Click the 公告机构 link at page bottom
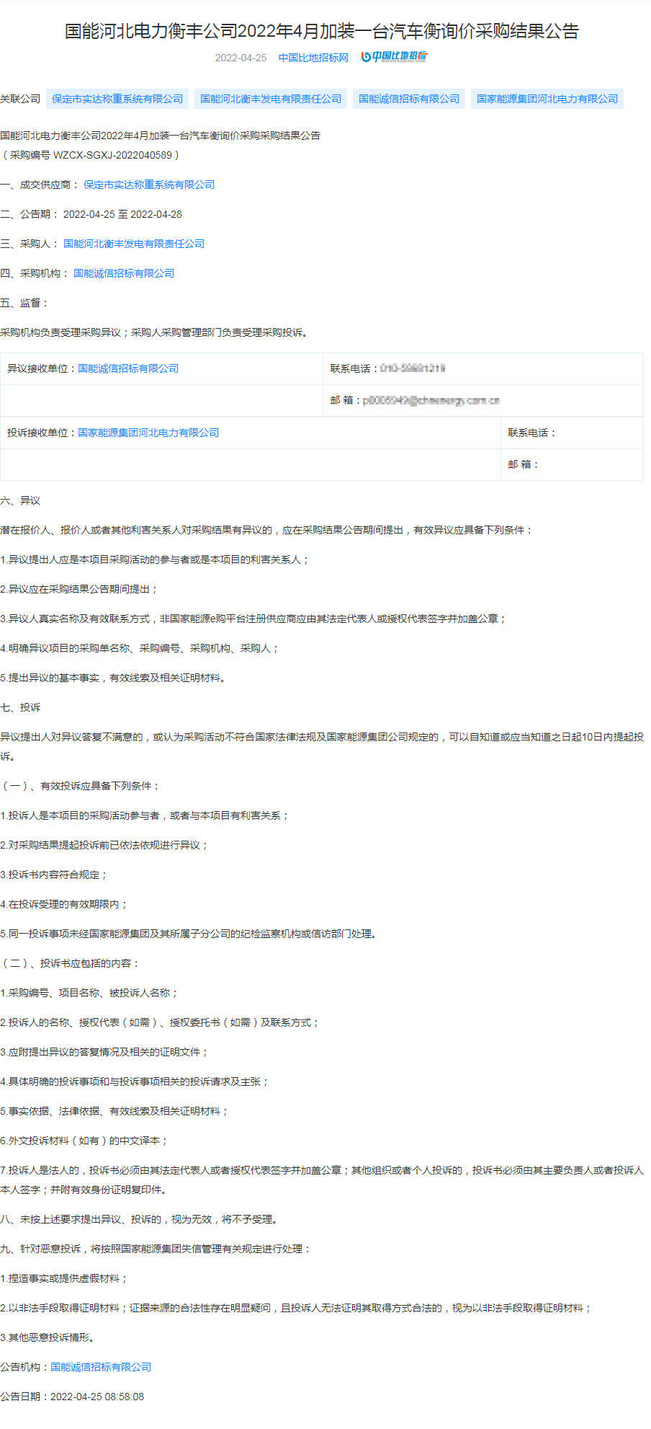The image size is (651, 1429). [101, 1367]
